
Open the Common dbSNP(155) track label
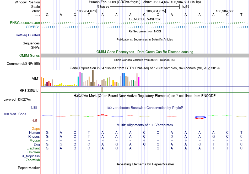[x=23, y=64]
